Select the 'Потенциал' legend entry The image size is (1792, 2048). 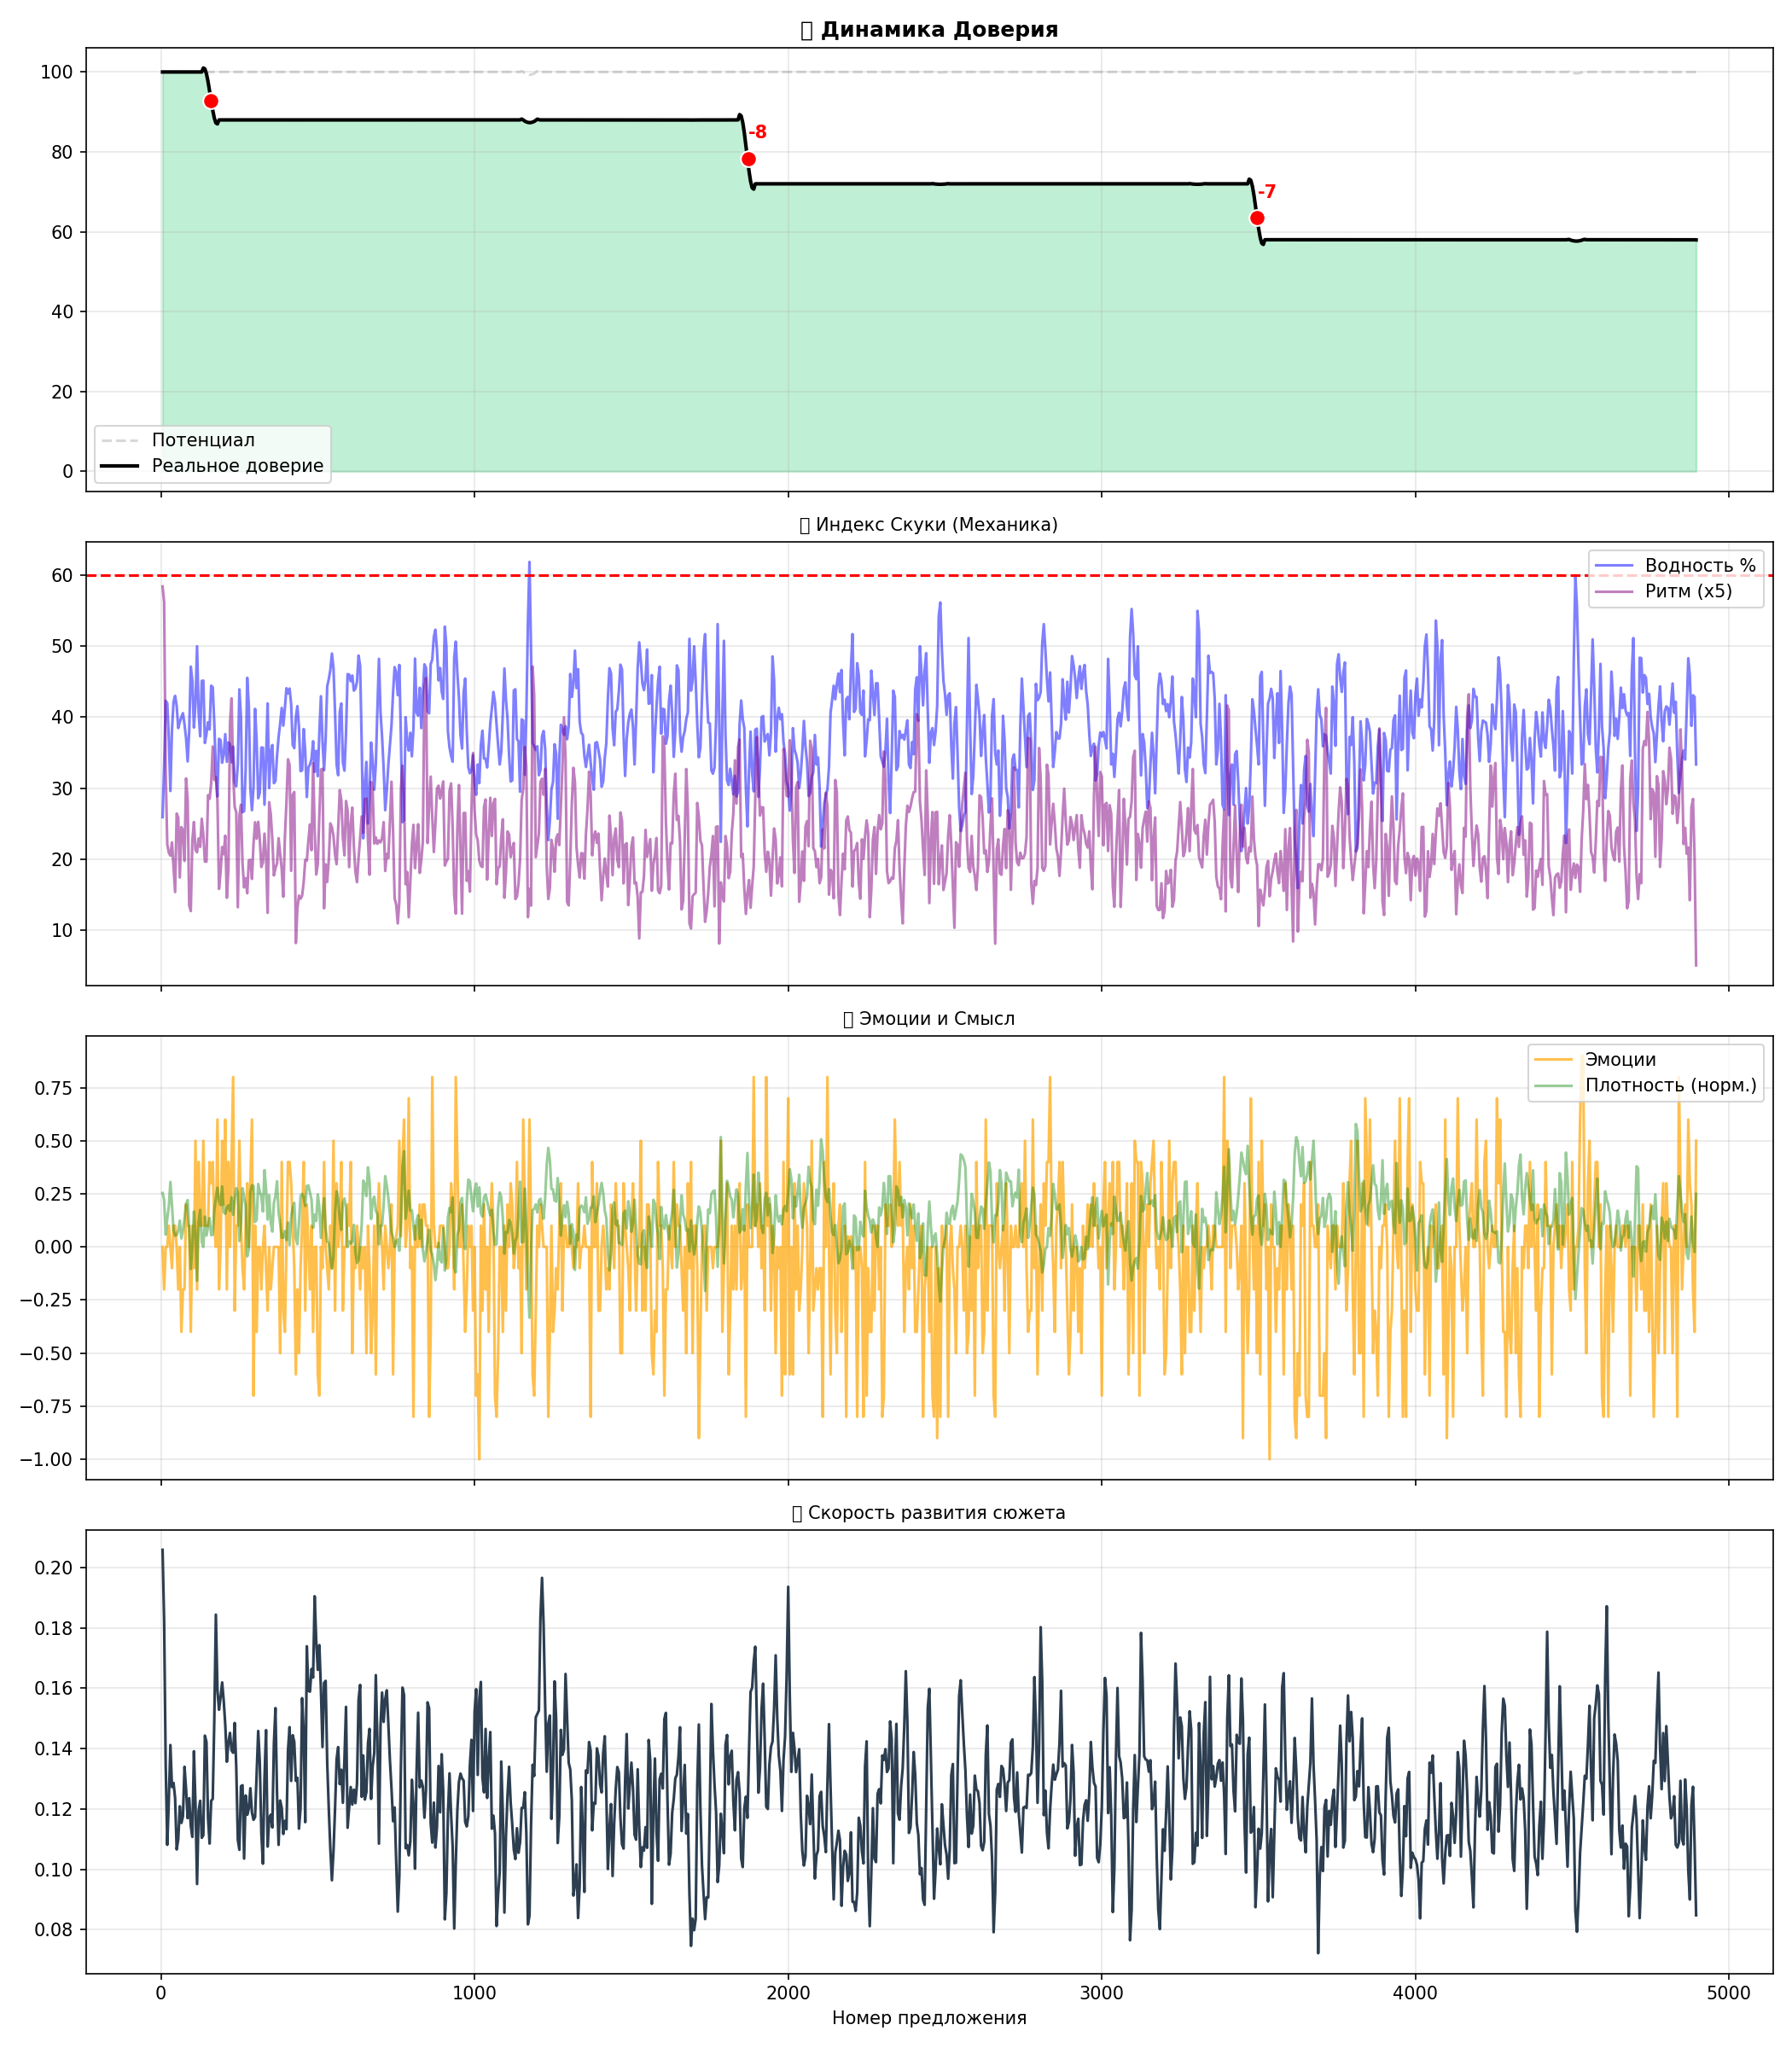(x=203, y=440)
